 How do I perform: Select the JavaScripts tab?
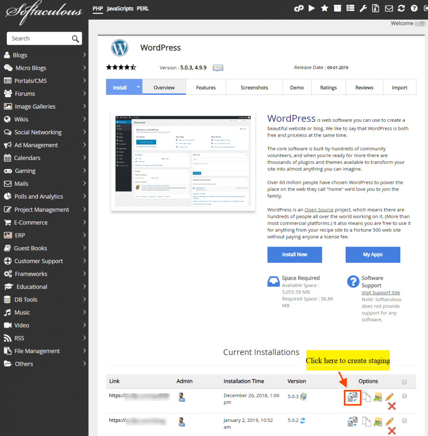pos(120,9)
